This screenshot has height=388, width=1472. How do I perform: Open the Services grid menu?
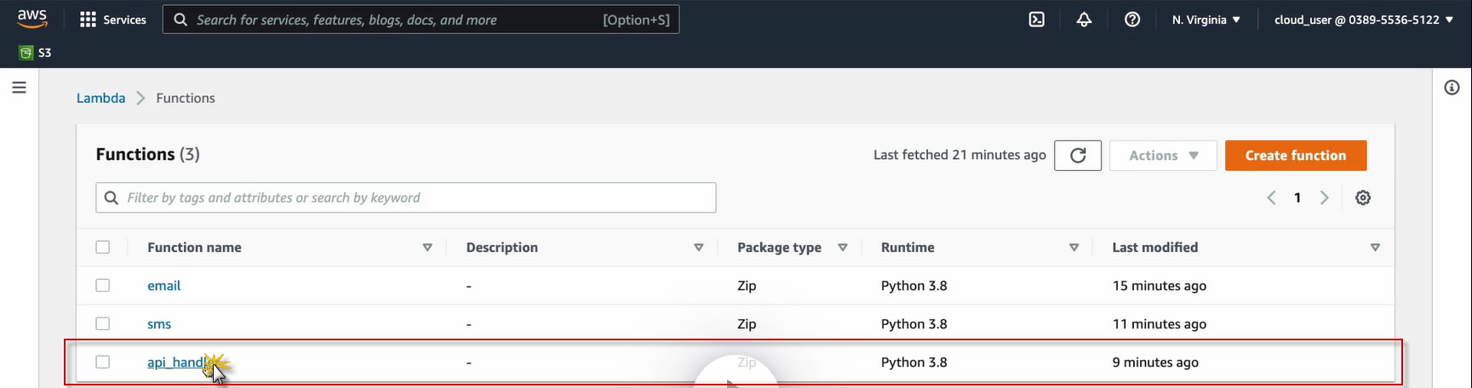pyautogui.click(x=112, y=20)
